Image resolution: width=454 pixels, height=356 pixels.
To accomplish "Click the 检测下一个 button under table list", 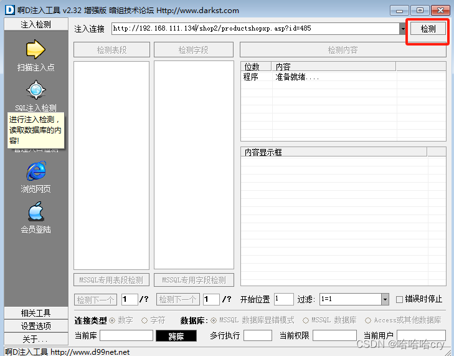I will click(95, 299).
